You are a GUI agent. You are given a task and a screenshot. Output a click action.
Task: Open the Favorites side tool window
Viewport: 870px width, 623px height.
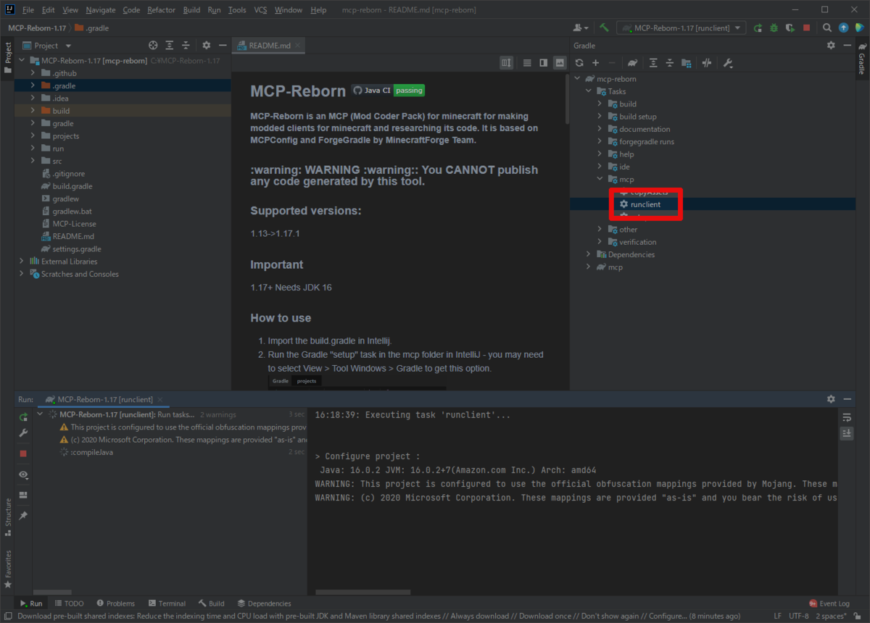(8, 568)
